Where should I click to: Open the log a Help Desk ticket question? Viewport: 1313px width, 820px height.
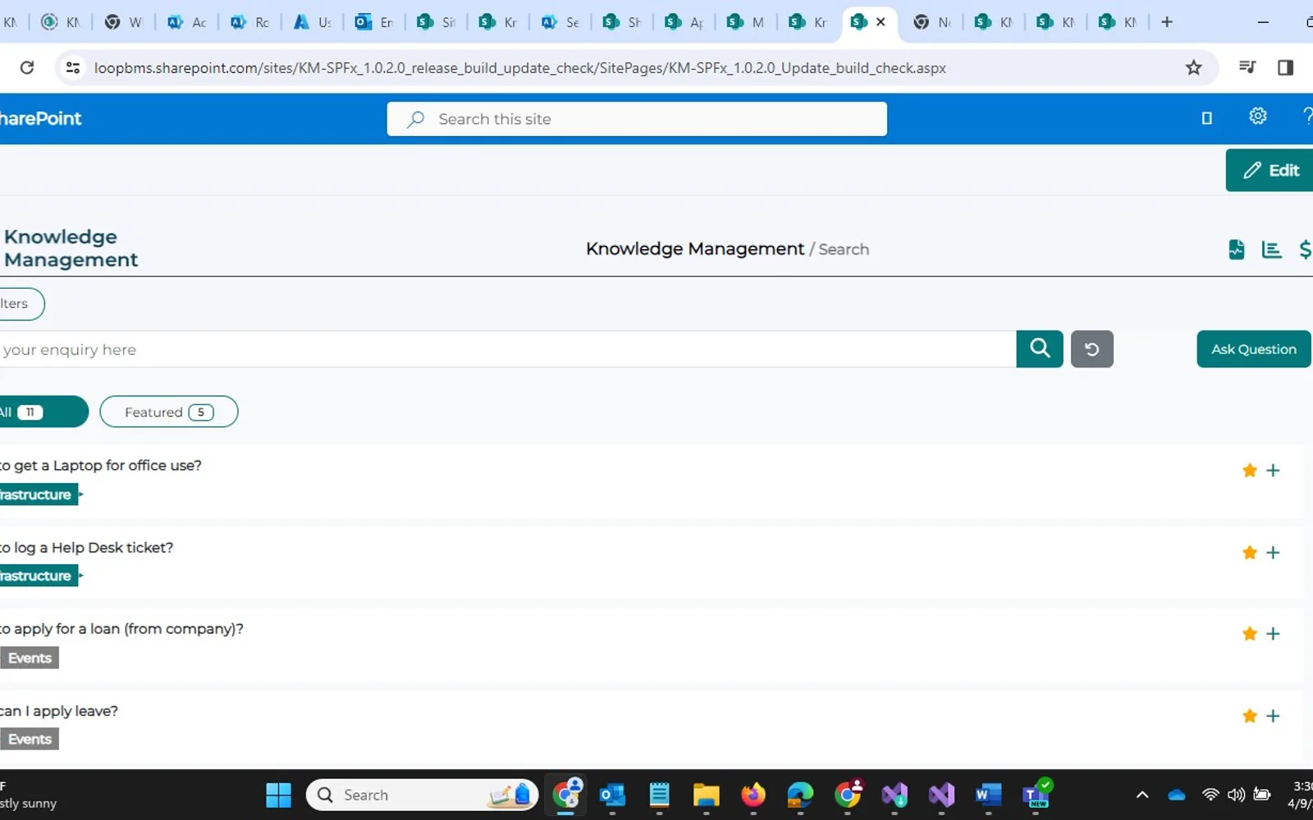point(86,548)
